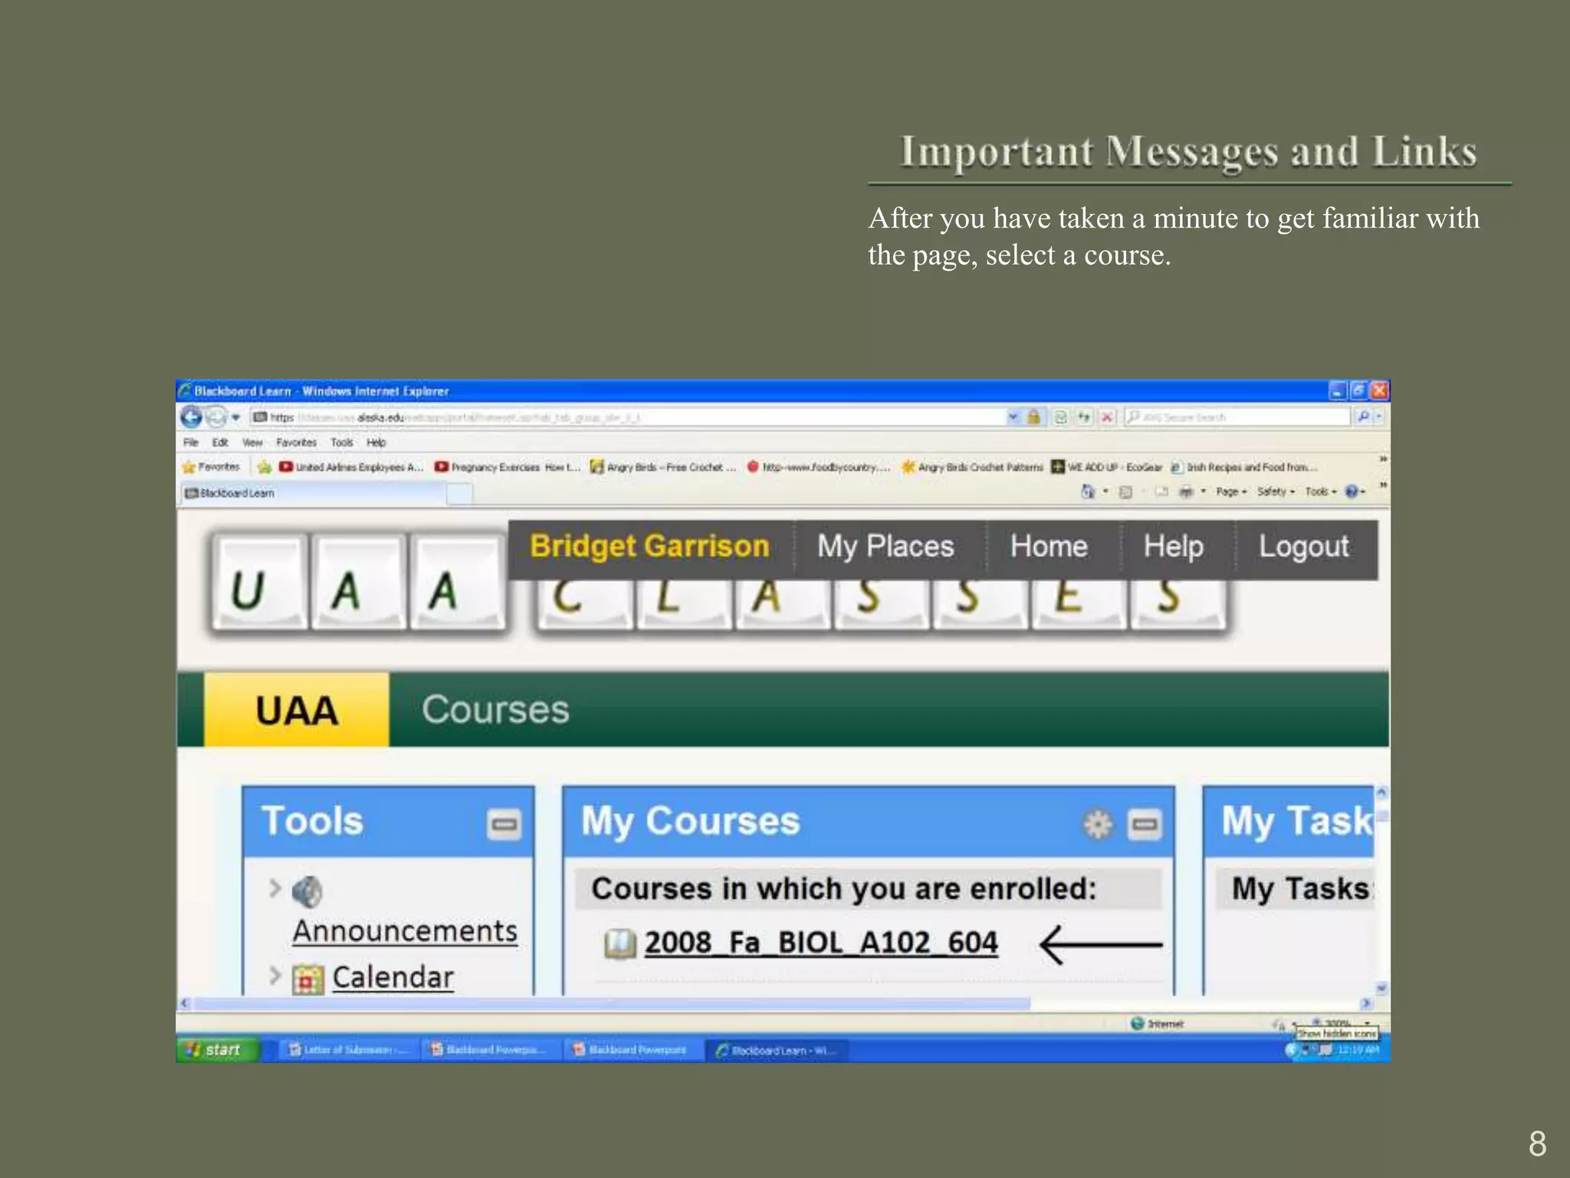Image resolution: width=1570 pixels, height=1178 pixels.
Task: Expand the favorites bar overflow chevron
Action: pos(1383,460)
